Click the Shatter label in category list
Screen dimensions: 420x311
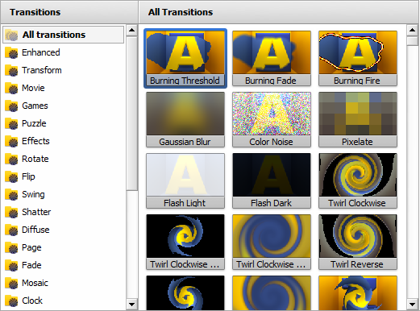(x=36, y=212)
